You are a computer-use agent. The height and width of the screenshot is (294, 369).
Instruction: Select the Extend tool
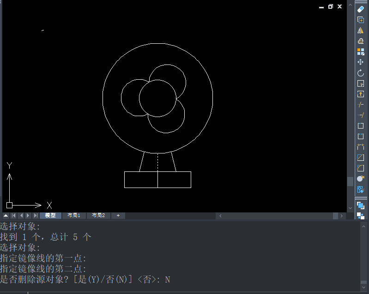tap(361, 115)
